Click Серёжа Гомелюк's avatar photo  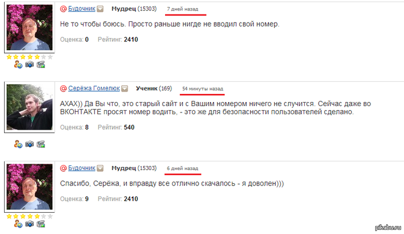click(29, 107)
